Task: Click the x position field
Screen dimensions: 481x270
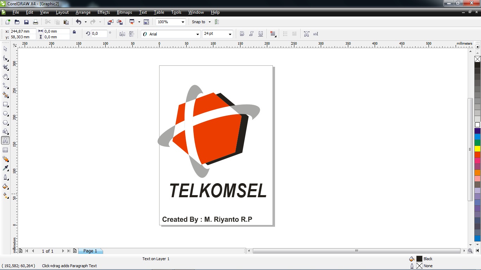Action: coord(23,31)
